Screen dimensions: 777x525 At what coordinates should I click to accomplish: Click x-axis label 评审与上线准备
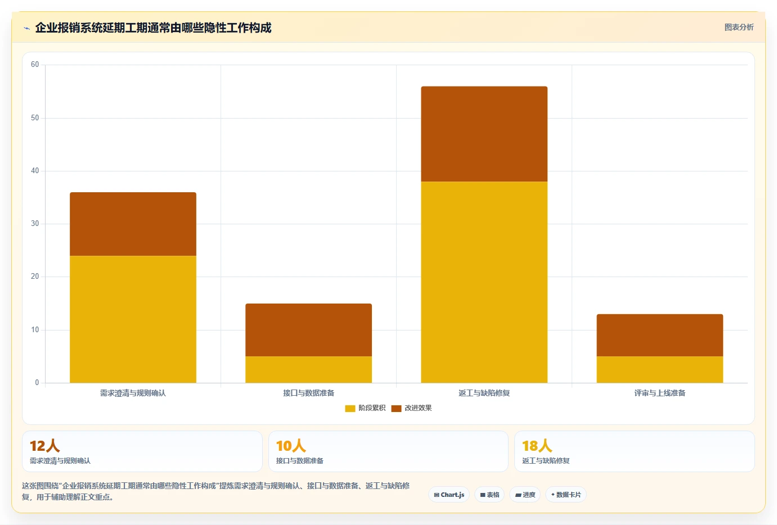click(x=659, y=393)
